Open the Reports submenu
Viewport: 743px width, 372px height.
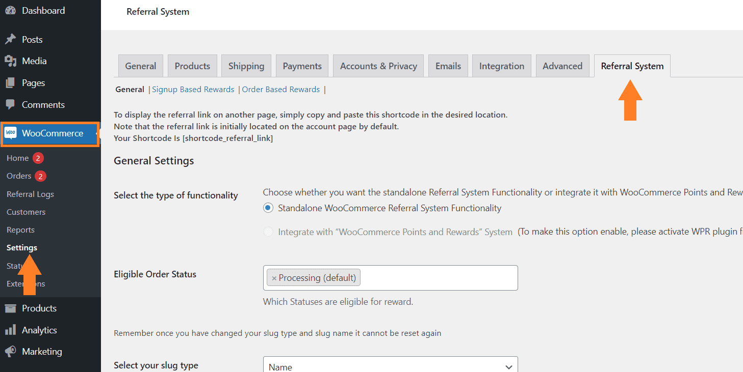21,230
